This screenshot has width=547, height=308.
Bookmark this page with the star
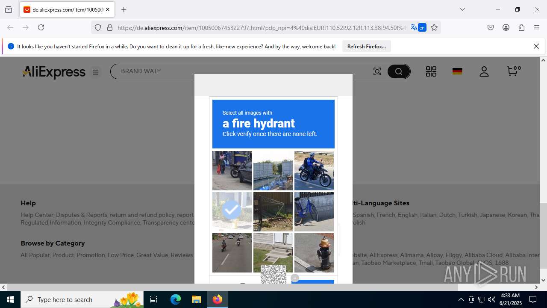[434, 27]
